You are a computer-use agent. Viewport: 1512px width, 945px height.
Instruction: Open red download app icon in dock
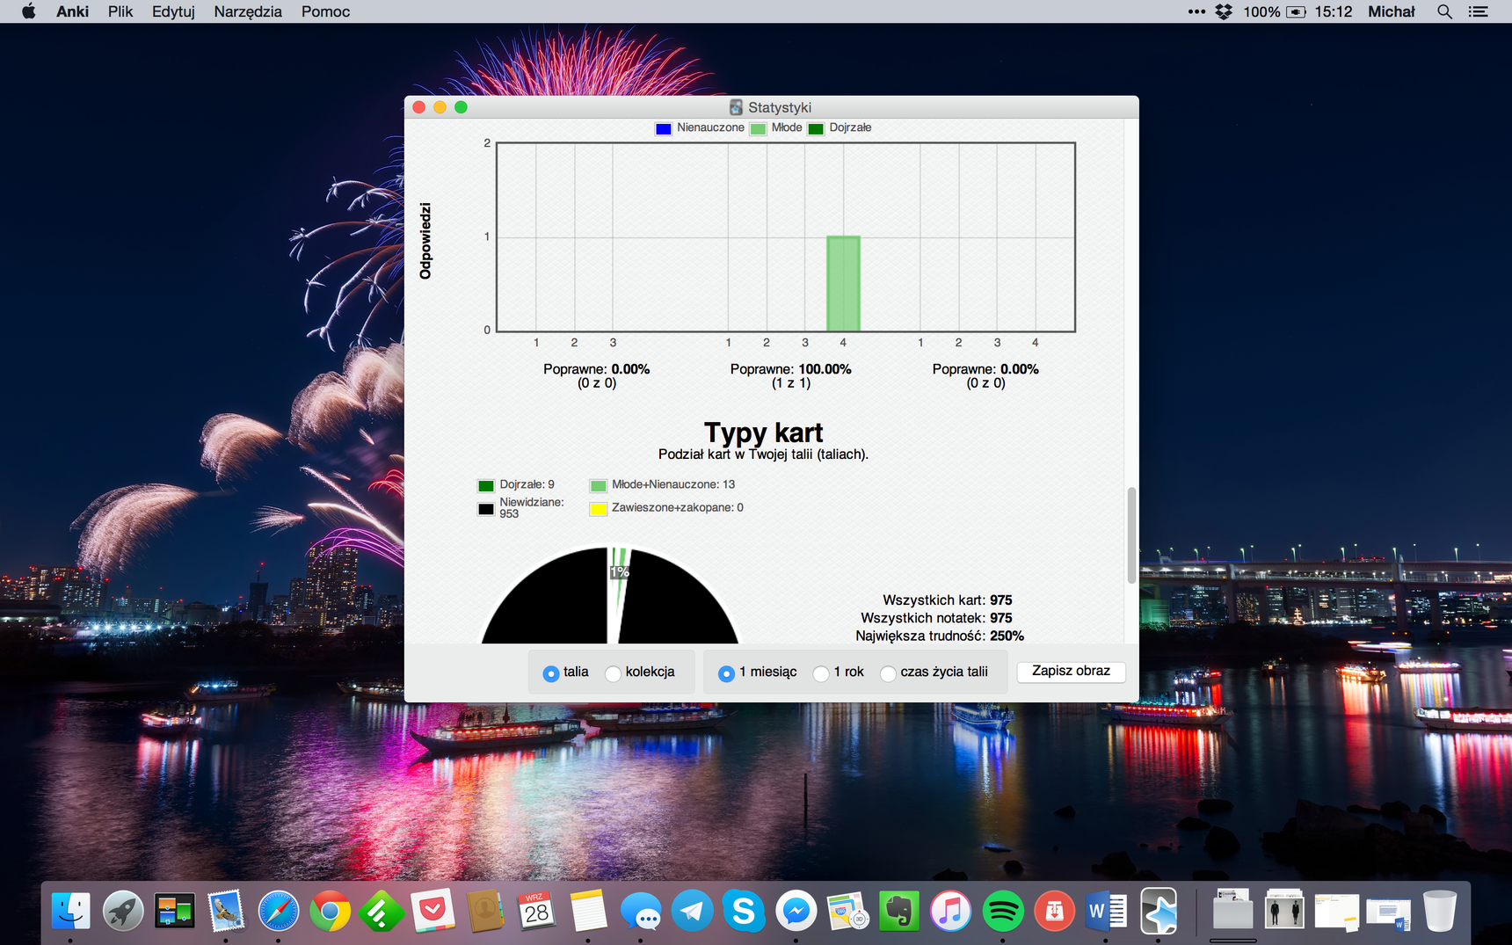click(x=1054, y=912)
